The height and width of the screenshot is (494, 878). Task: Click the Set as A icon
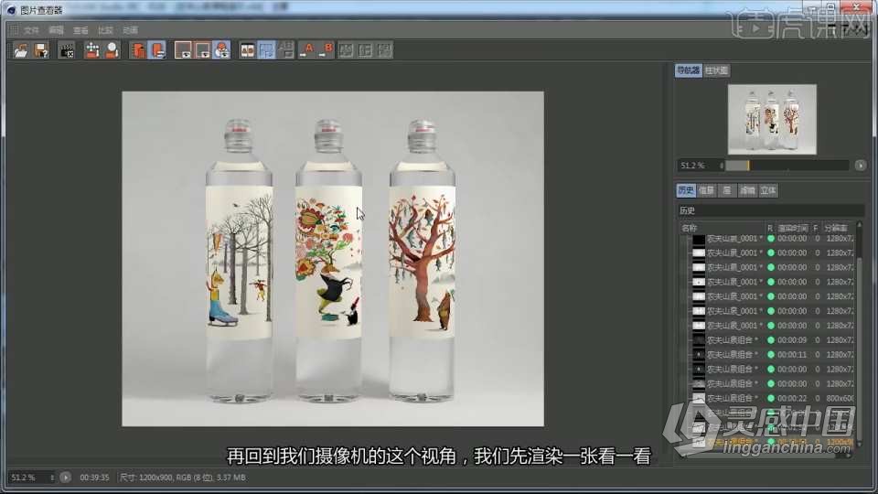click(x=307, y=50)
